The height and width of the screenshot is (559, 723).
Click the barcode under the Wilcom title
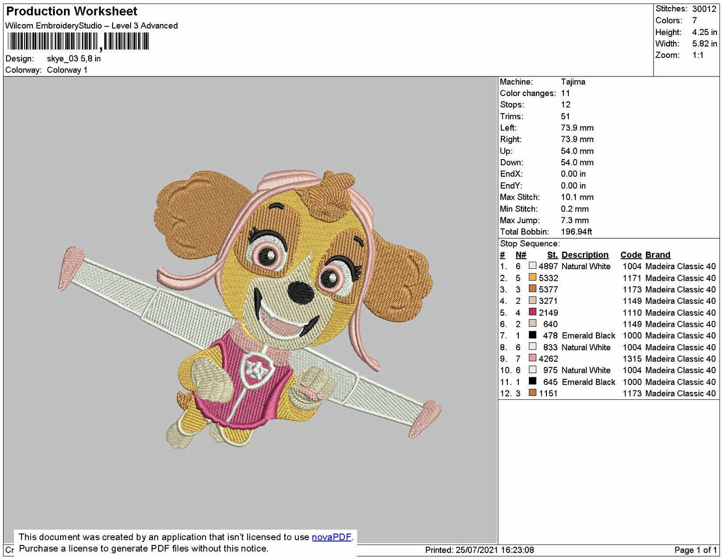coord(78,42)
